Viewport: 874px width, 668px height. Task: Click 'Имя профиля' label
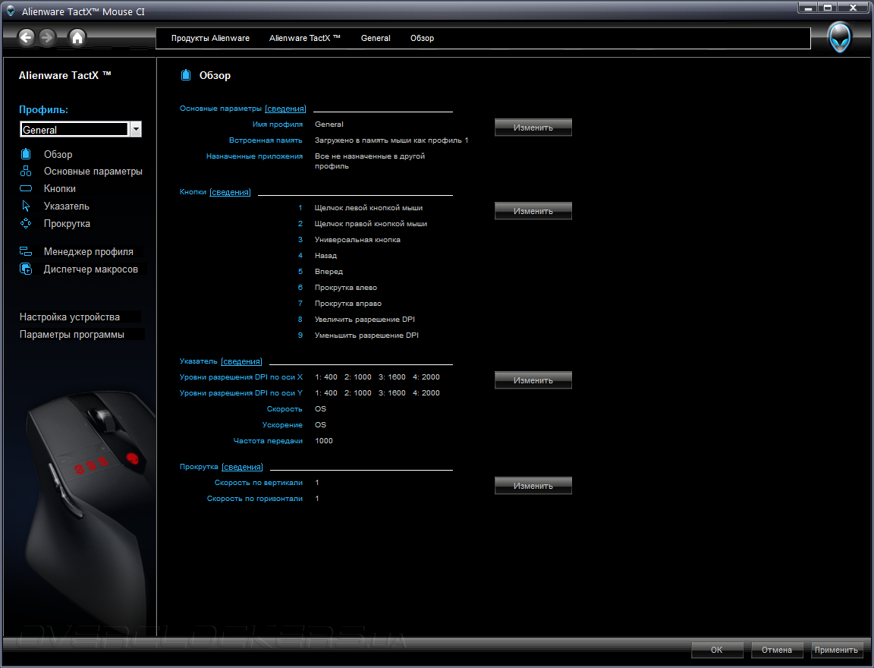tap(278, 124)
